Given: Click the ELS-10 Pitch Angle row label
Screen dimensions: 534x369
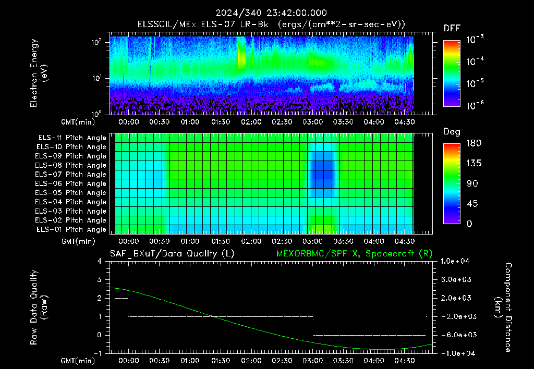Looking at the screenshot, I should (x=71, y=147).
